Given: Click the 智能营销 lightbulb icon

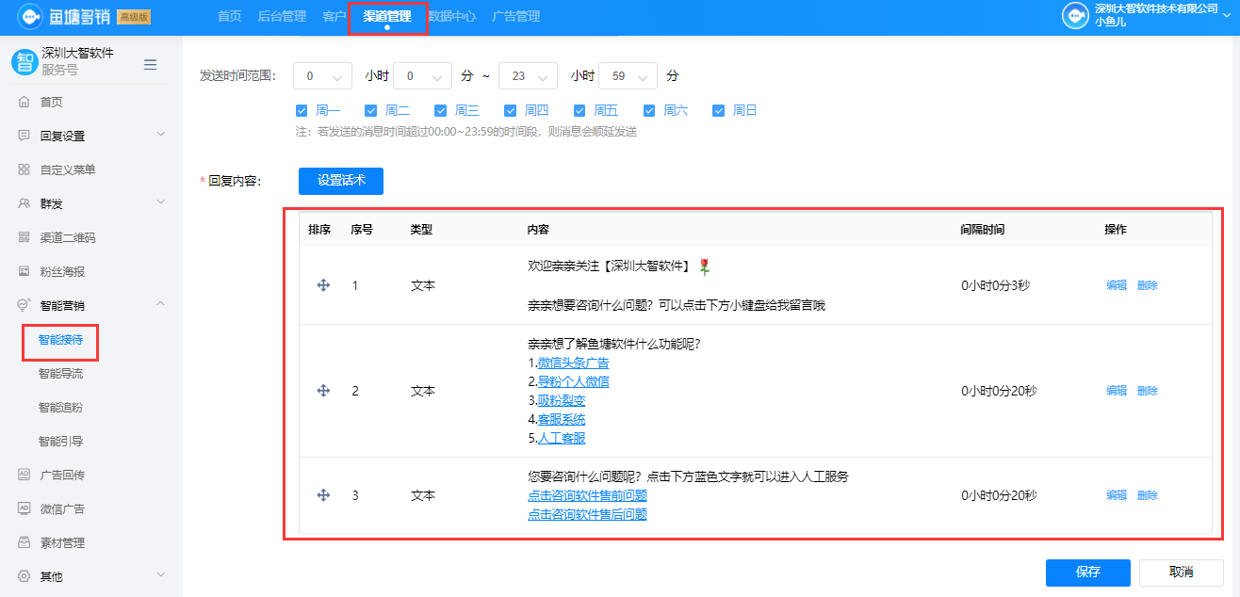Looking at the screenshot, I should pyautogui.click(x=24, y=305).
